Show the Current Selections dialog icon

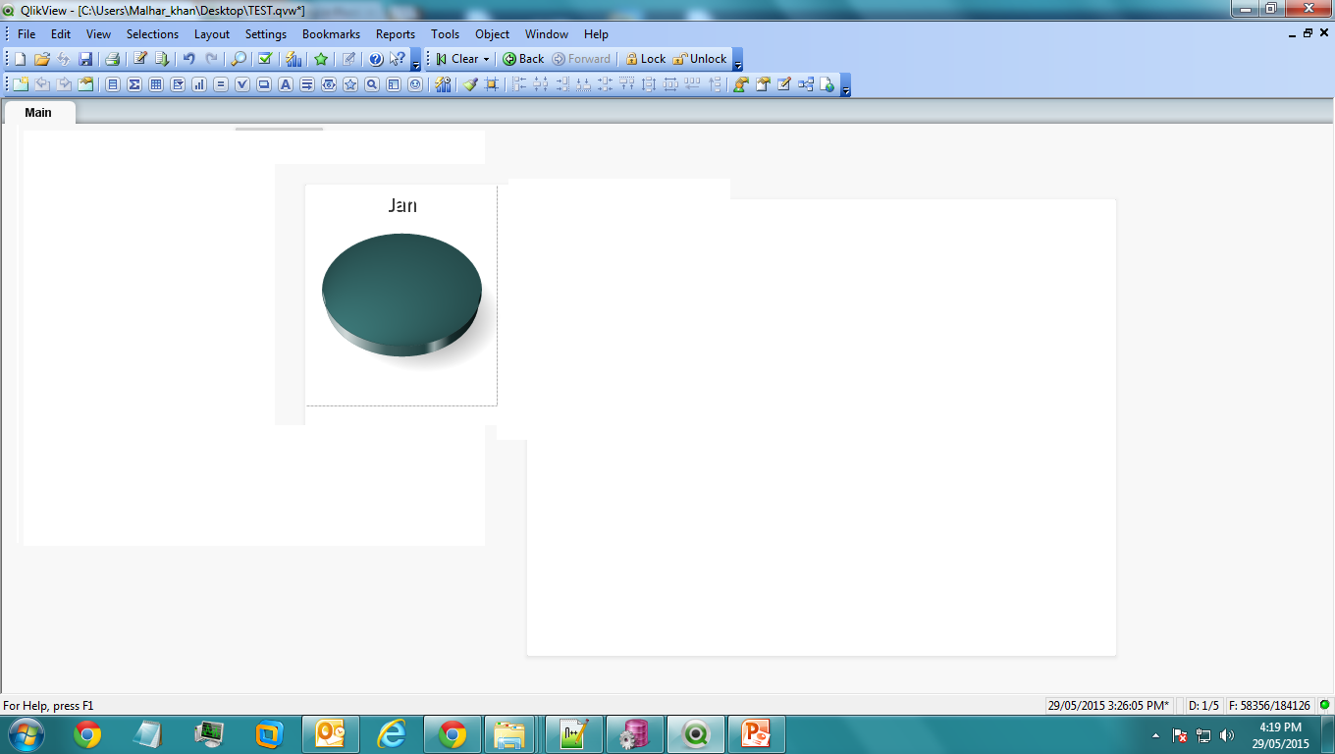[x=265, y=59]
